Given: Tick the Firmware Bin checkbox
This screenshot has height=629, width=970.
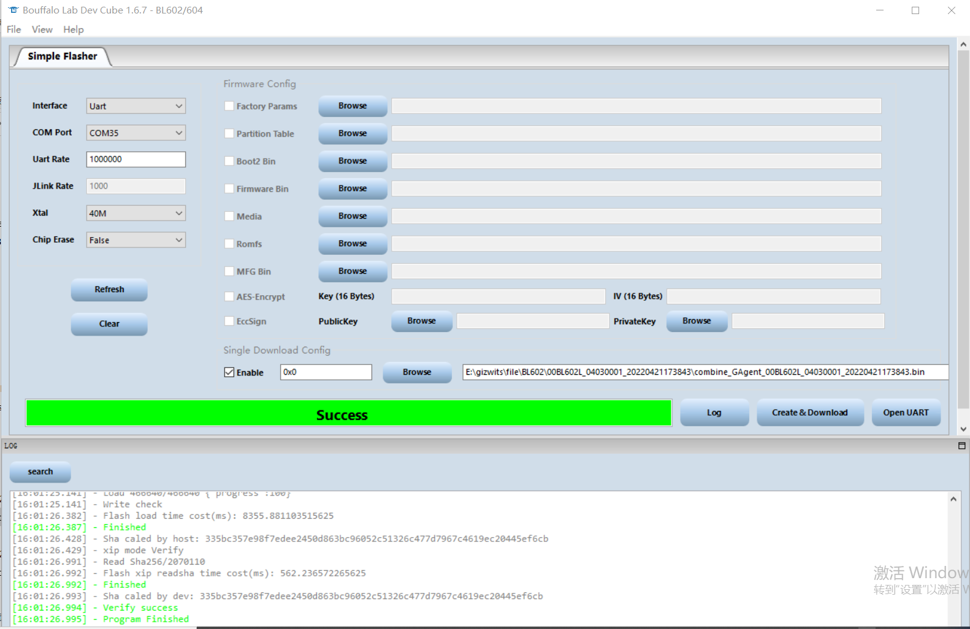Looking at the screenshot, I should coord(229,189).
